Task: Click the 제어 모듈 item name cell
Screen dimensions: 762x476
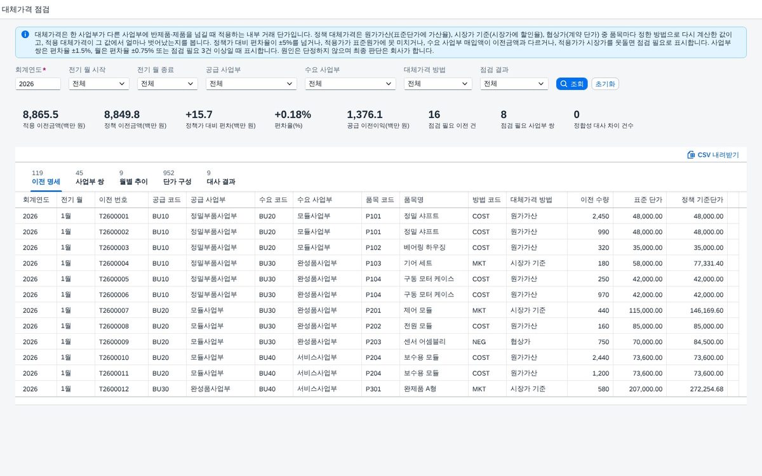Action: [x=434, y=310]
